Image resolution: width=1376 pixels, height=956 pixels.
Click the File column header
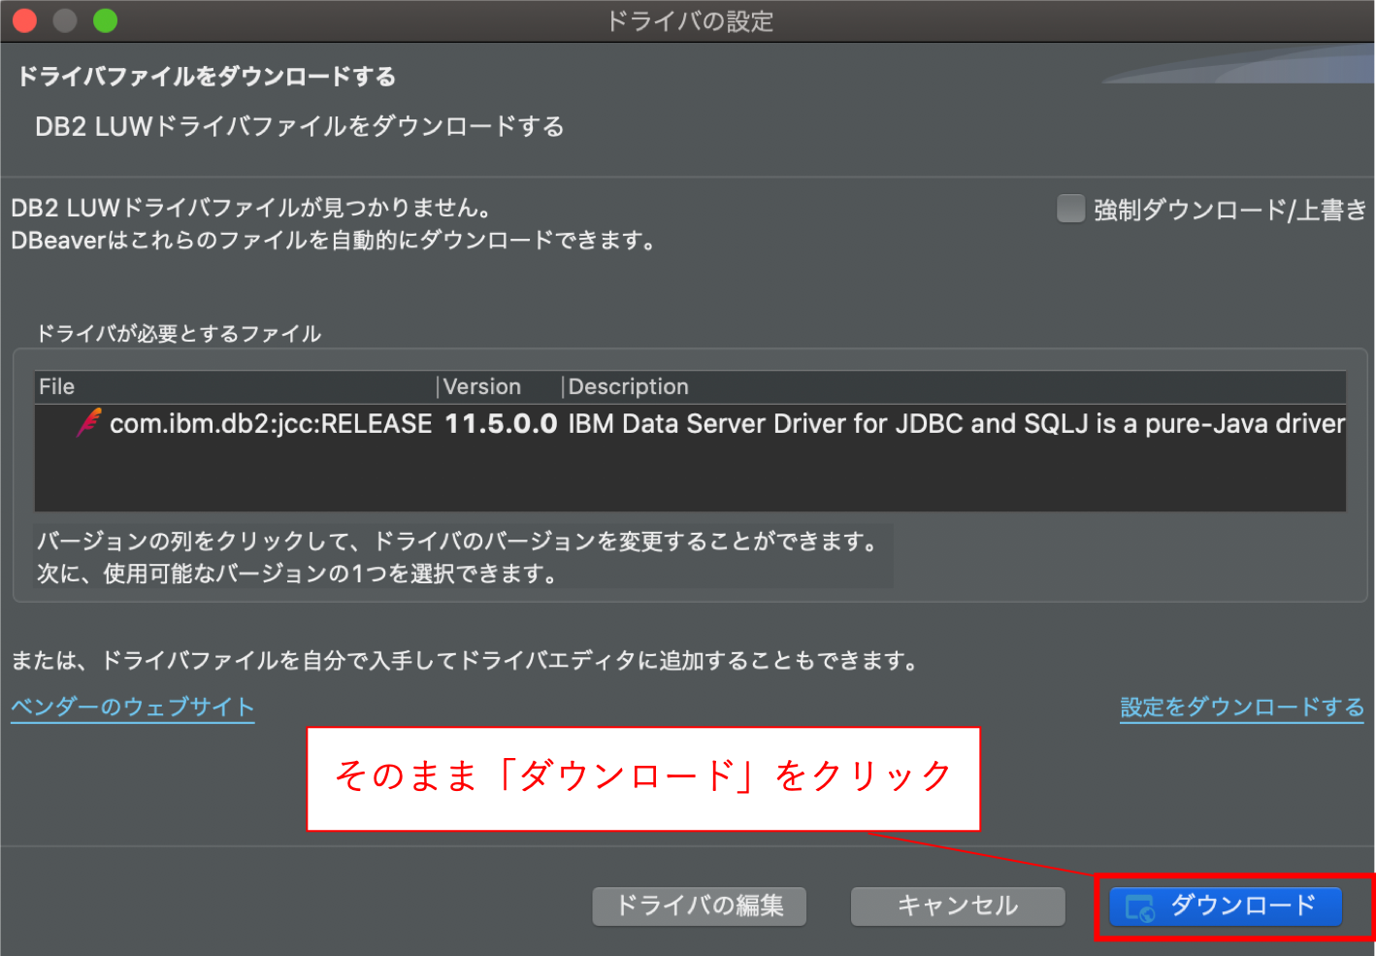pyautogui.click(x=55, y=386)
